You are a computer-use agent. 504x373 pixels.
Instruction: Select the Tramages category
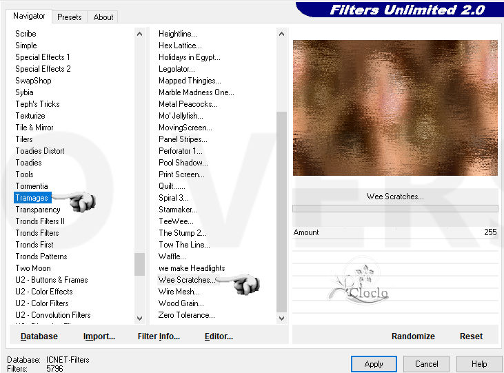click(32, 198)
